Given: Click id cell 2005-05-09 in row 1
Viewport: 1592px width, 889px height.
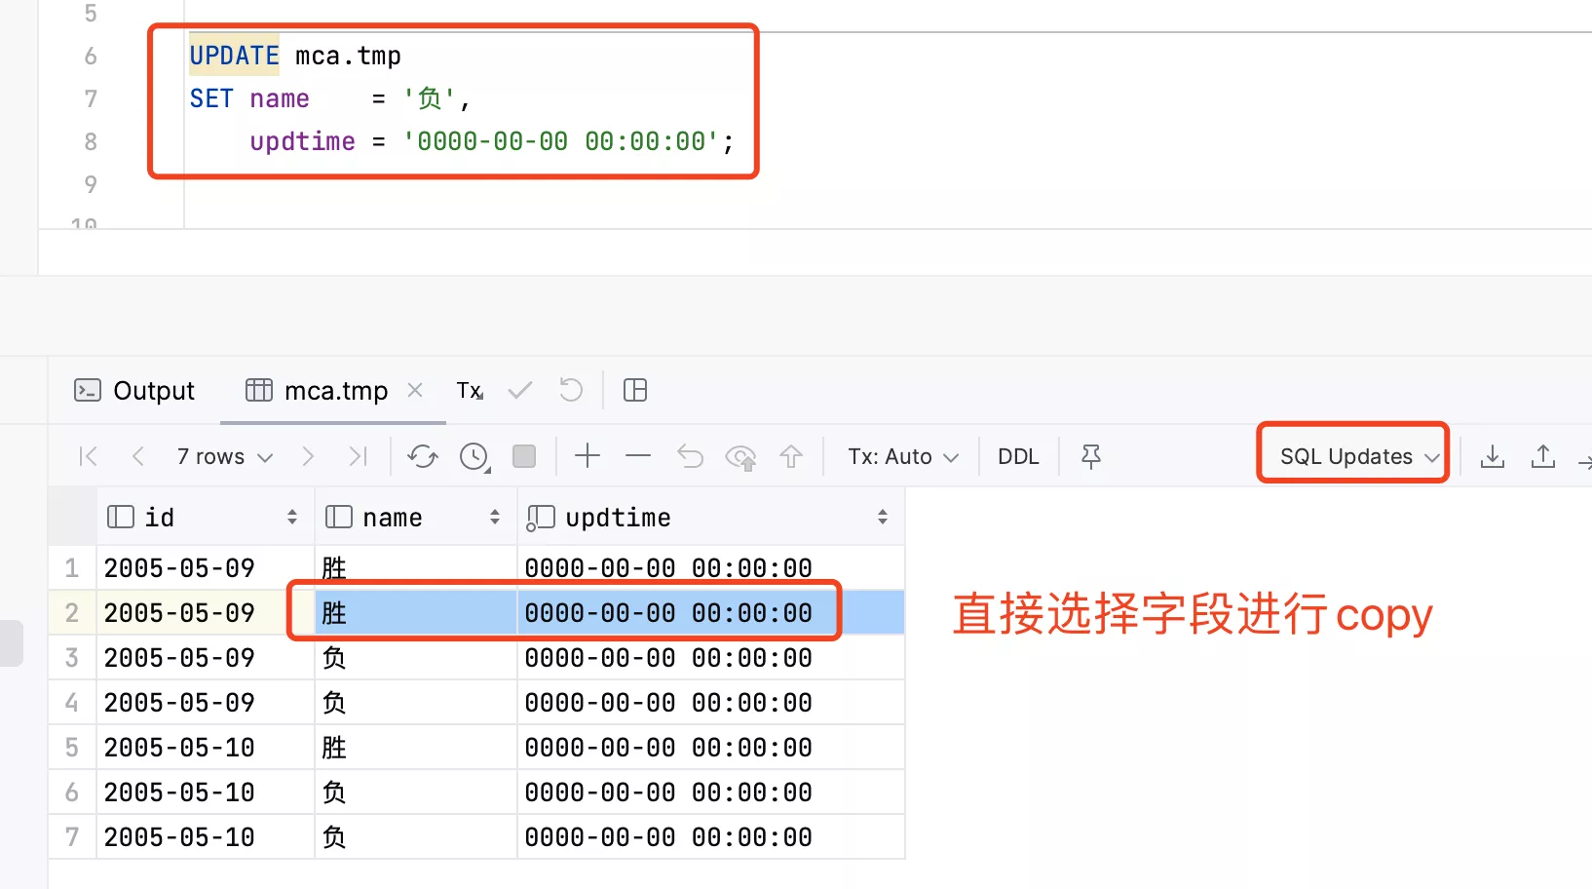Looking at the screenshot, I should click(x=205, y=567).
